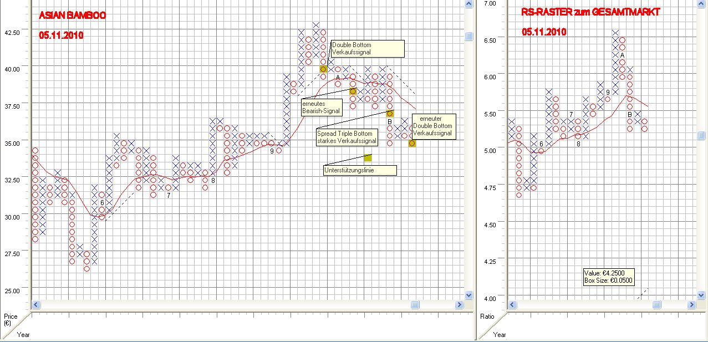The image size is (708, 342).
Task: Click the 6.00 ratio axis value
Action: pyautogui.click(x=489, y=77)
